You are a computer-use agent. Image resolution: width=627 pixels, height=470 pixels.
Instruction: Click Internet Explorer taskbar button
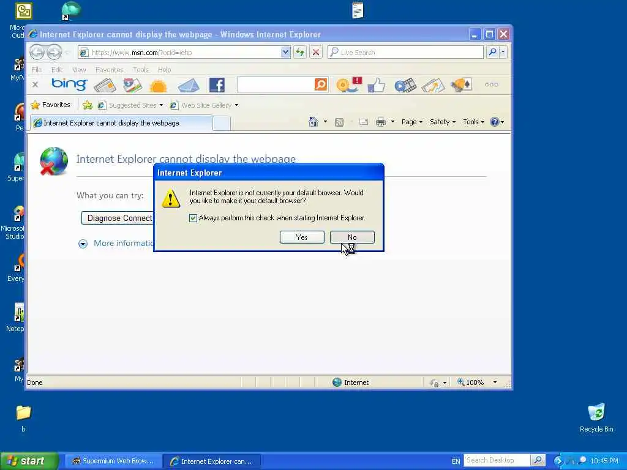pyautogui.click(x=212, y=461)
